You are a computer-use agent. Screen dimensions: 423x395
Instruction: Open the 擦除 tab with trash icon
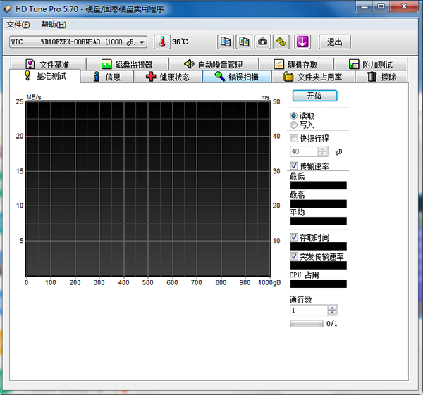click(x=381, y=77)
